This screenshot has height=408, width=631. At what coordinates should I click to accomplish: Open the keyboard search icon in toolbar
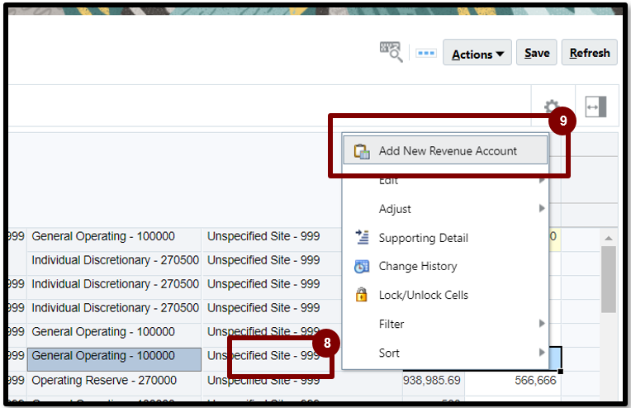391,52
